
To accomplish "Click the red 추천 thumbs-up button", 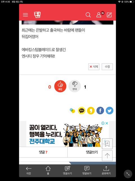I will click(x=60, y=86).
